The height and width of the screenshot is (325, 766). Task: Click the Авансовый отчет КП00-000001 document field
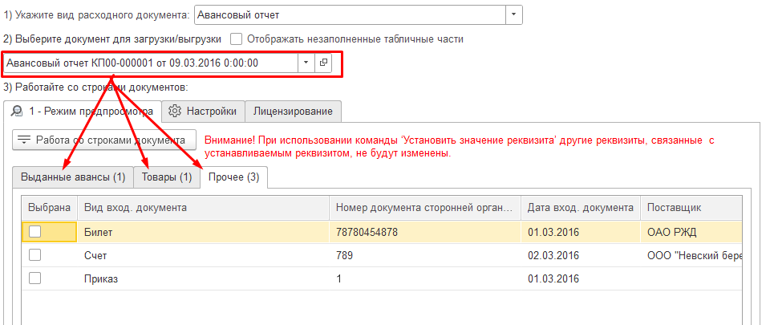click(x=151, y=63)
